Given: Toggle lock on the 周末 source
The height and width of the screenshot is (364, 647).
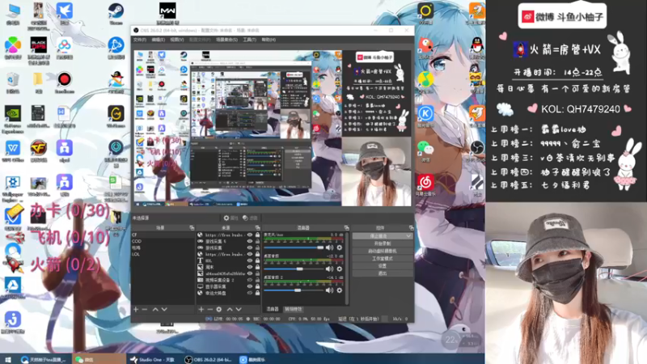Looking at the screenshot, I should point(257,268).
